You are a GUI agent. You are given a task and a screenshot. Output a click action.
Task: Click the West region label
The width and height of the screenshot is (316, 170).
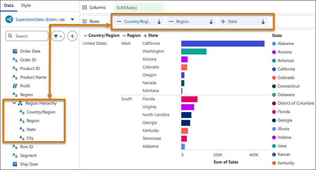pos(126,43)
